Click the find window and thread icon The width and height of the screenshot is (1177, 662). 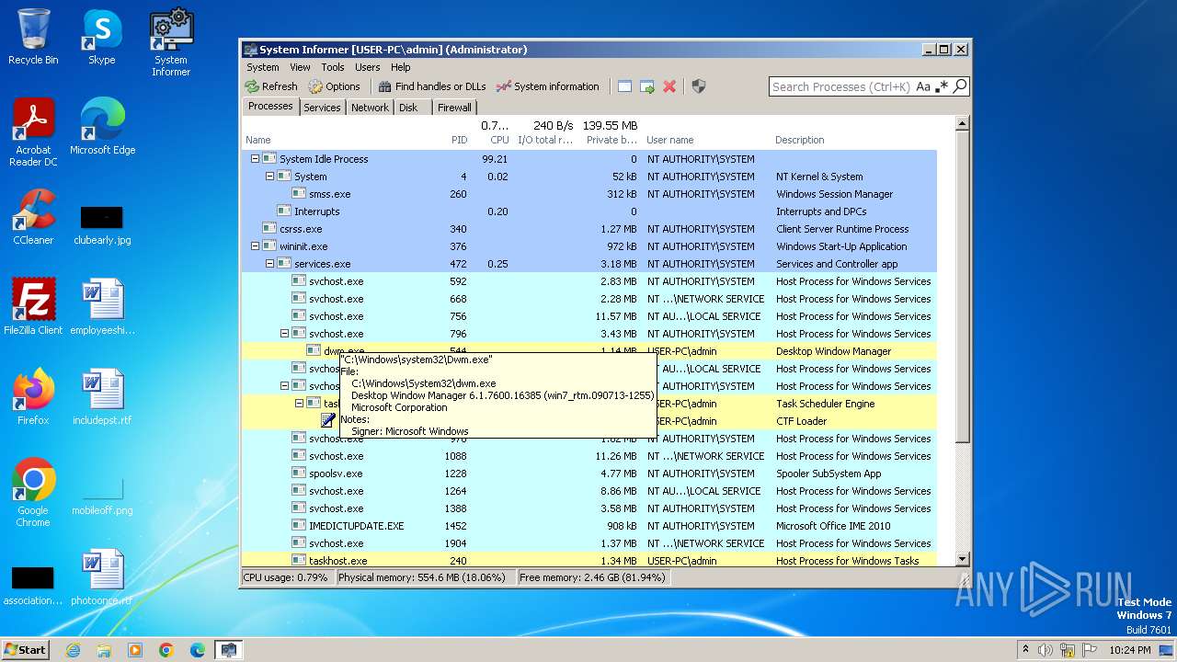coord(647,86)
